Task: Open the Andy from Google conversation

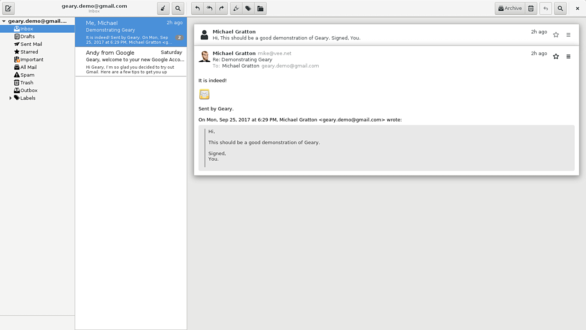Action: (131, 62)
